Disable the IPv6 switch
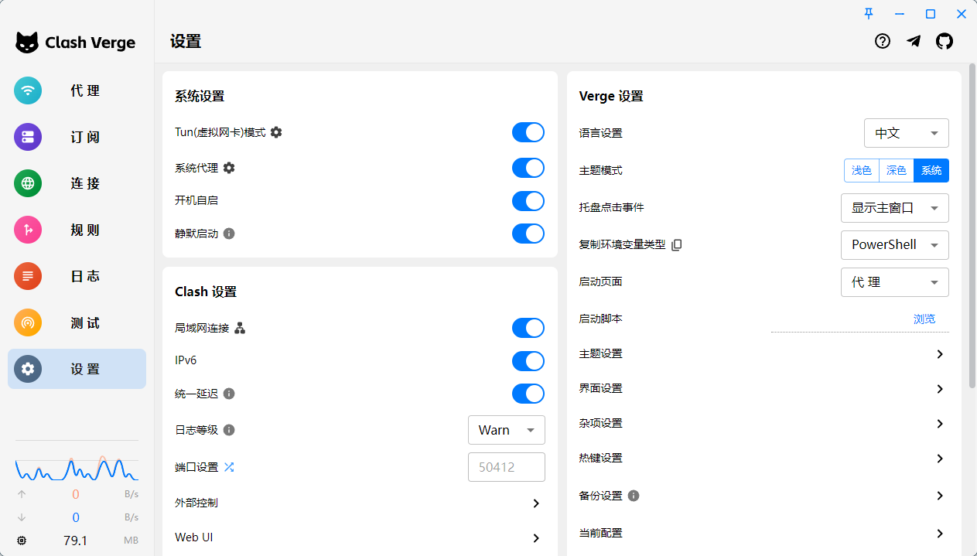This screenshot has height=556, width=977. click(x=528, y=361)
